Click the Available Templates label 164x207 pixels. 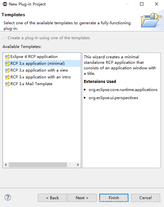22,47
